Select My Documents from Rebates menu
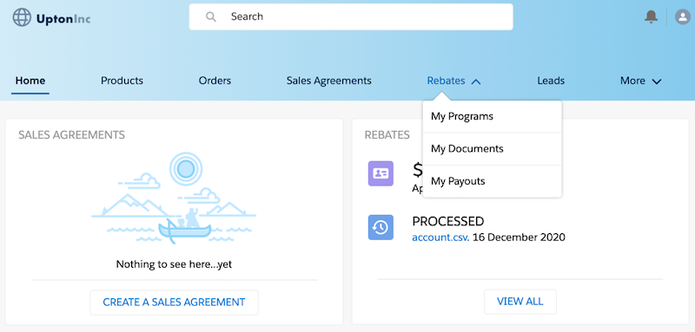Viewport: 695px width, 332px height. point(492,148)
